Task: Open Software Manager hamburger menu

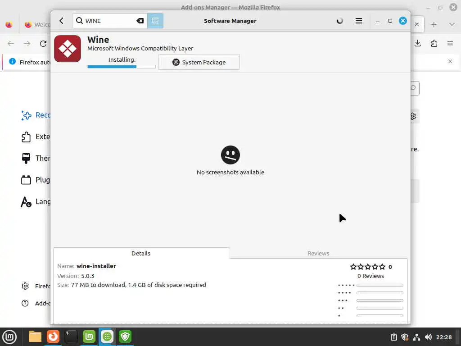Action: coord(358,21)
